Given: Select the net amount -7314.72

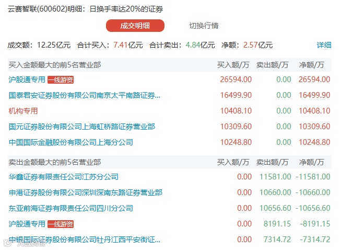Looking at the screenshot, I should [315, 240].
